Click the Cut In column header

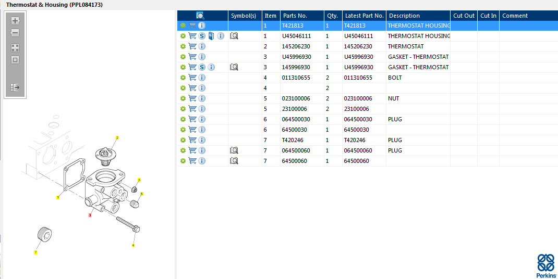click(488, 16)
